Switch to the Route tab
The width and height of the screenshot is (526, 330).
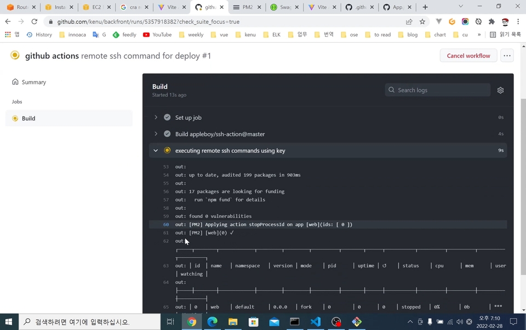pos(21,7)
